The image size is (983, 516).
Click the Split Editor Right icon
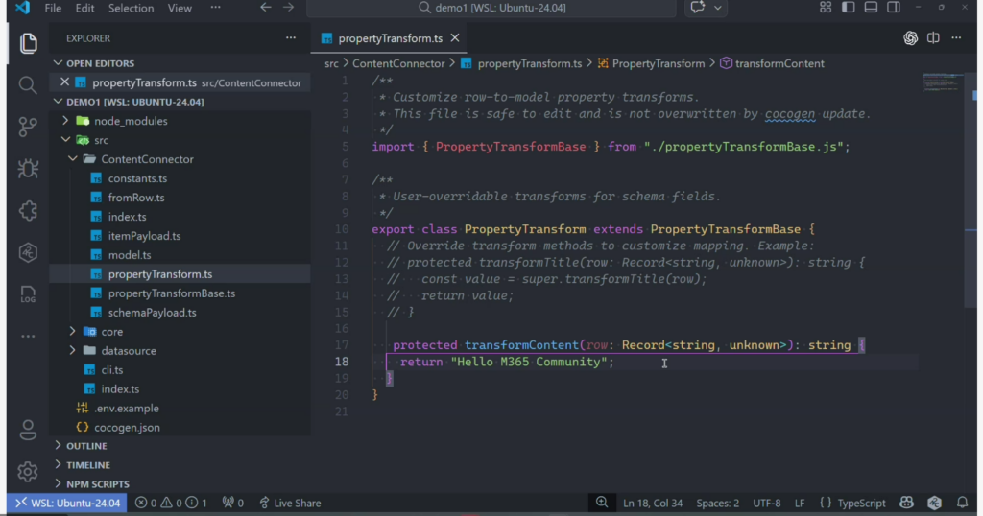933,38
